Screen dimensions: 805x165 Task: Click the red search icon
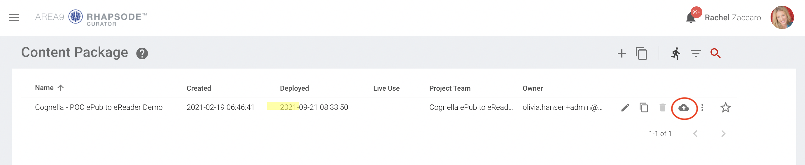point(715,53)
